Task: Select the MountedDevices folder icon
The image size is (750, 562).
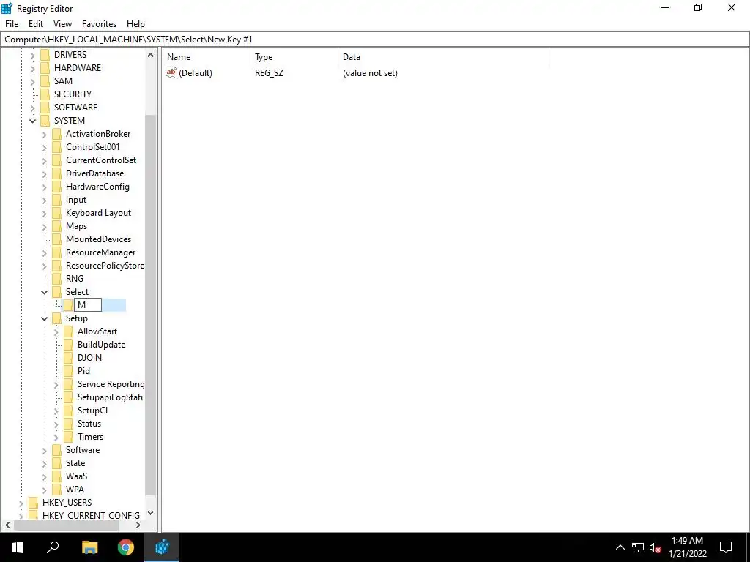Action: (x=56, y=239)
